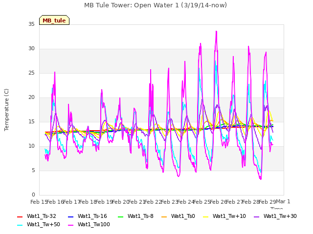Select the Wat1_Ts-16 legend label

92,216
